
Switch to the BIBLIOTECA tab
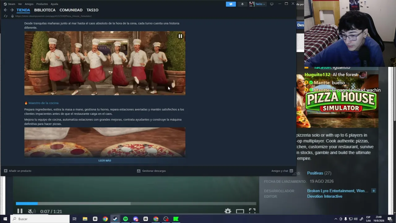click(45, 10)
